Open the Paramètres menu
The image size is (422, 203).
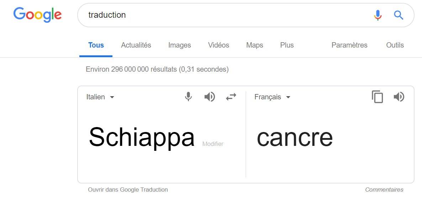coord(349,45)
